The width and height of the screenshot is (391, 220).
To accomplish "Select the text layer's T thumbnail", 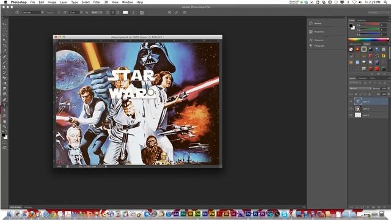I will 358,101.
